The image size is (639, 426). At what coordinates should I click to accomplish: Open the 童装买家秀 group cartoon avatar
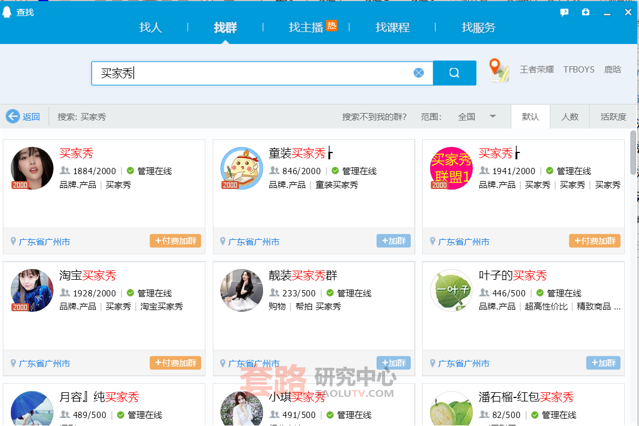(242, 168)
